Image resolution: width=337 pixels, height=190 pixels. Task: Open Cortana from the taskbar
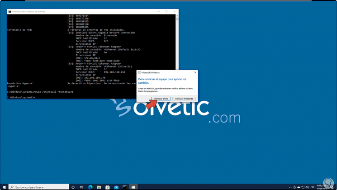tap(73, 187)
